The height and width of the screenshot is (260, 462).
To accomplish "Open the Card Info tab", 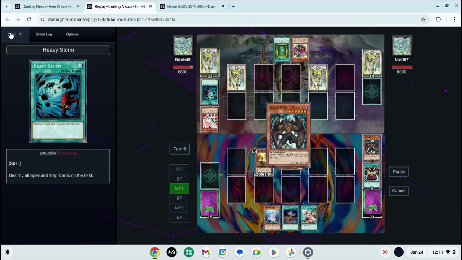I will pos(15,34).
